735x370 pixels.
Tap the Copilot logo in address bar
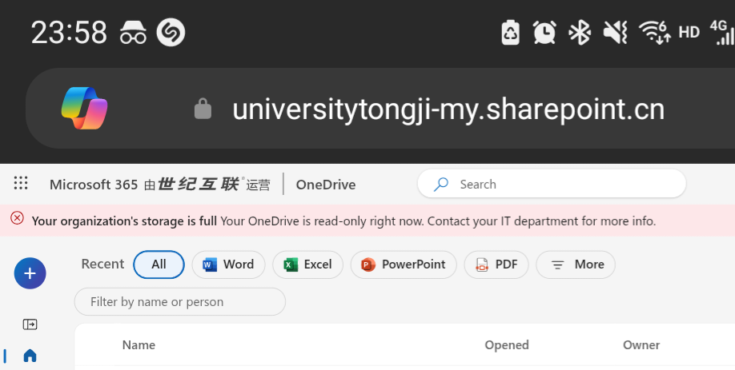(x=84, y=108)
